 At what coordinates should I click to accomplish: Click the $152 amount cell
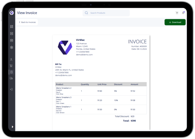click(x=133, y=91)
